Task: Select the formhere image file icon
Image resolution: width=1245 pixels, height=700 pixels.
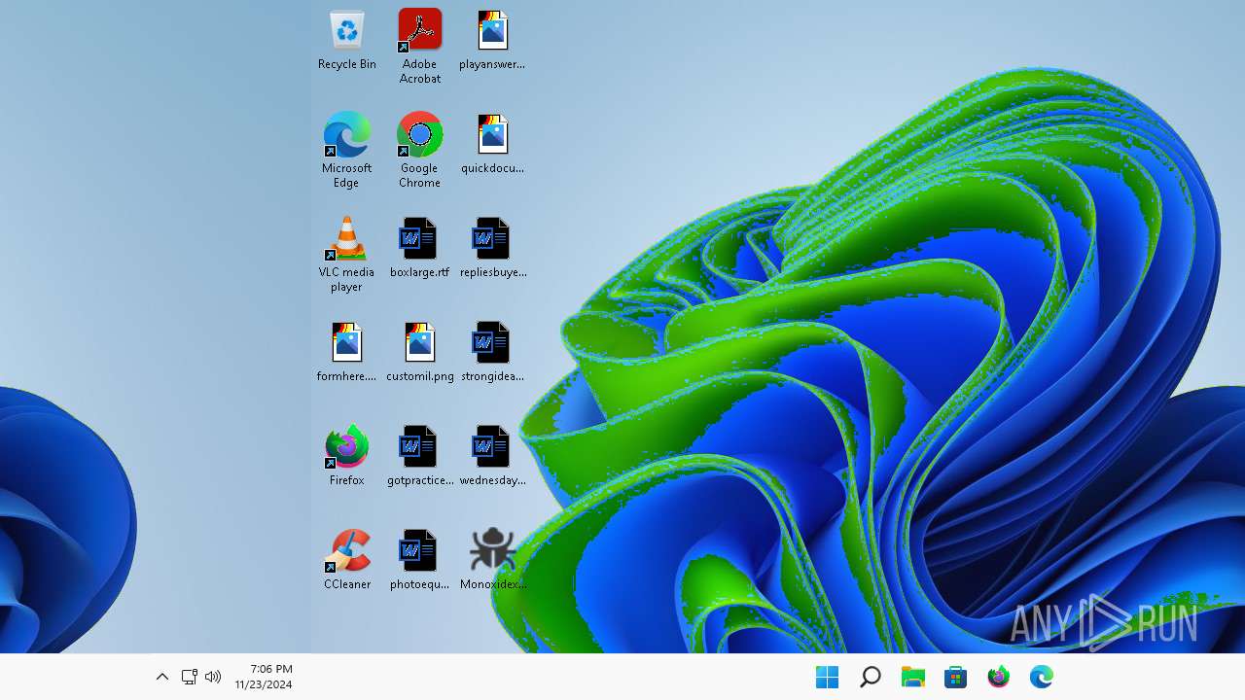Action: click(x=347, y=352)
